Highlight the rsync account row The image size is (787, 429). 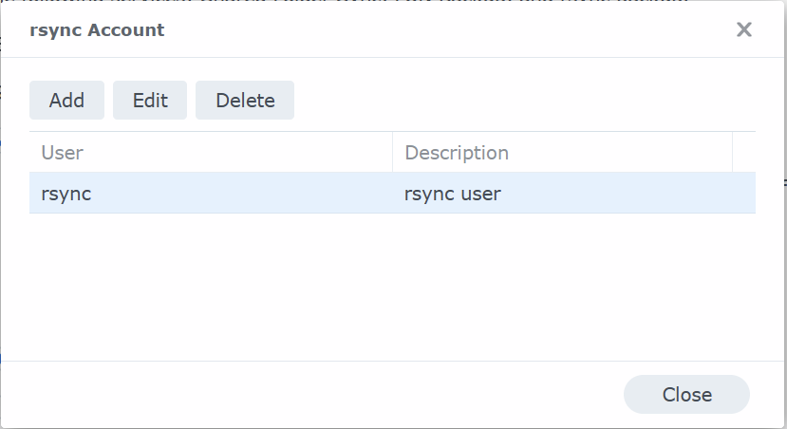pyautogui.click(x=392, y=194)
